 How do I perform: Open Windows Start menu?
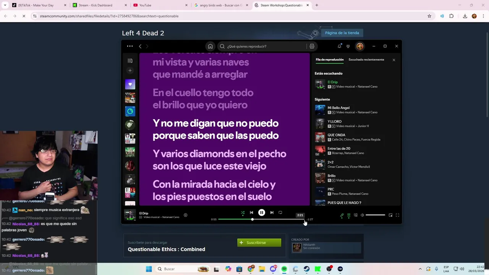point(149,269)
